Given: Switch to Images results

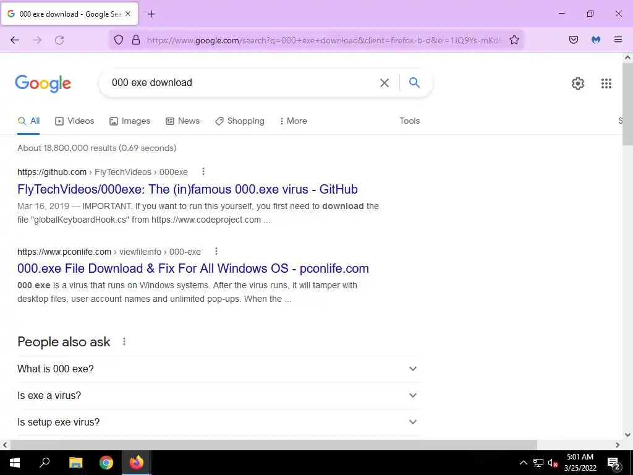Looking at the screenshot, I should click(130, 121).
